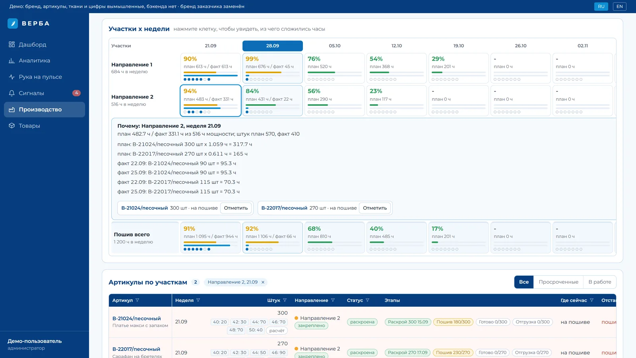Open Сигналы via the bell icon

point(12,93)
